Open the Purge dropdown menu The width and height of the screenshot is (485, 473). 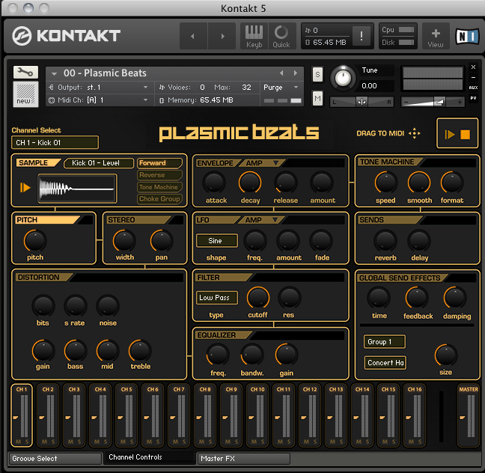[x=281, y=88]
